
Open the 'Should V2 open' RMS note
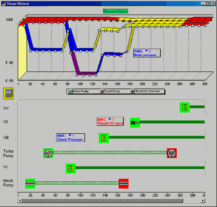(110, 121)
